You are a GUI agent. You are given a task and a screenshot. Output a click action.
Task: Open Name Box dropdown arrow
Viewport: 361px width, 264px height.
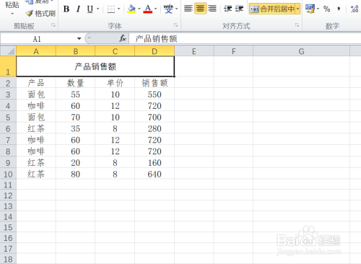click(79, 39)
